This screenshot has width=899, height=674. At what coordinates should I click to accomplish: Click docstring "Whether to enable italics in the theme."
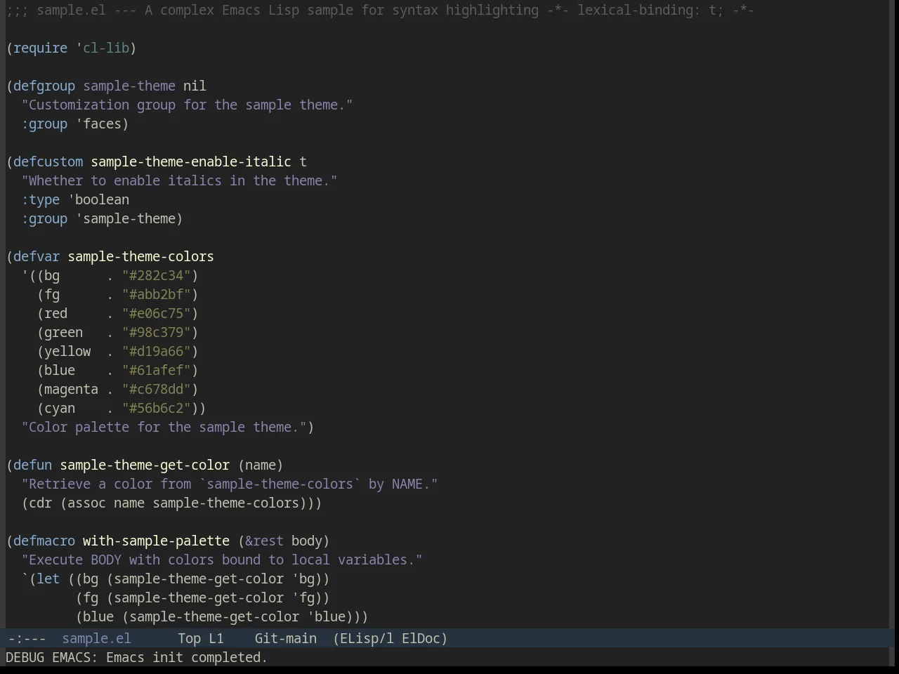pyautogui.click(x=179, y=180)
